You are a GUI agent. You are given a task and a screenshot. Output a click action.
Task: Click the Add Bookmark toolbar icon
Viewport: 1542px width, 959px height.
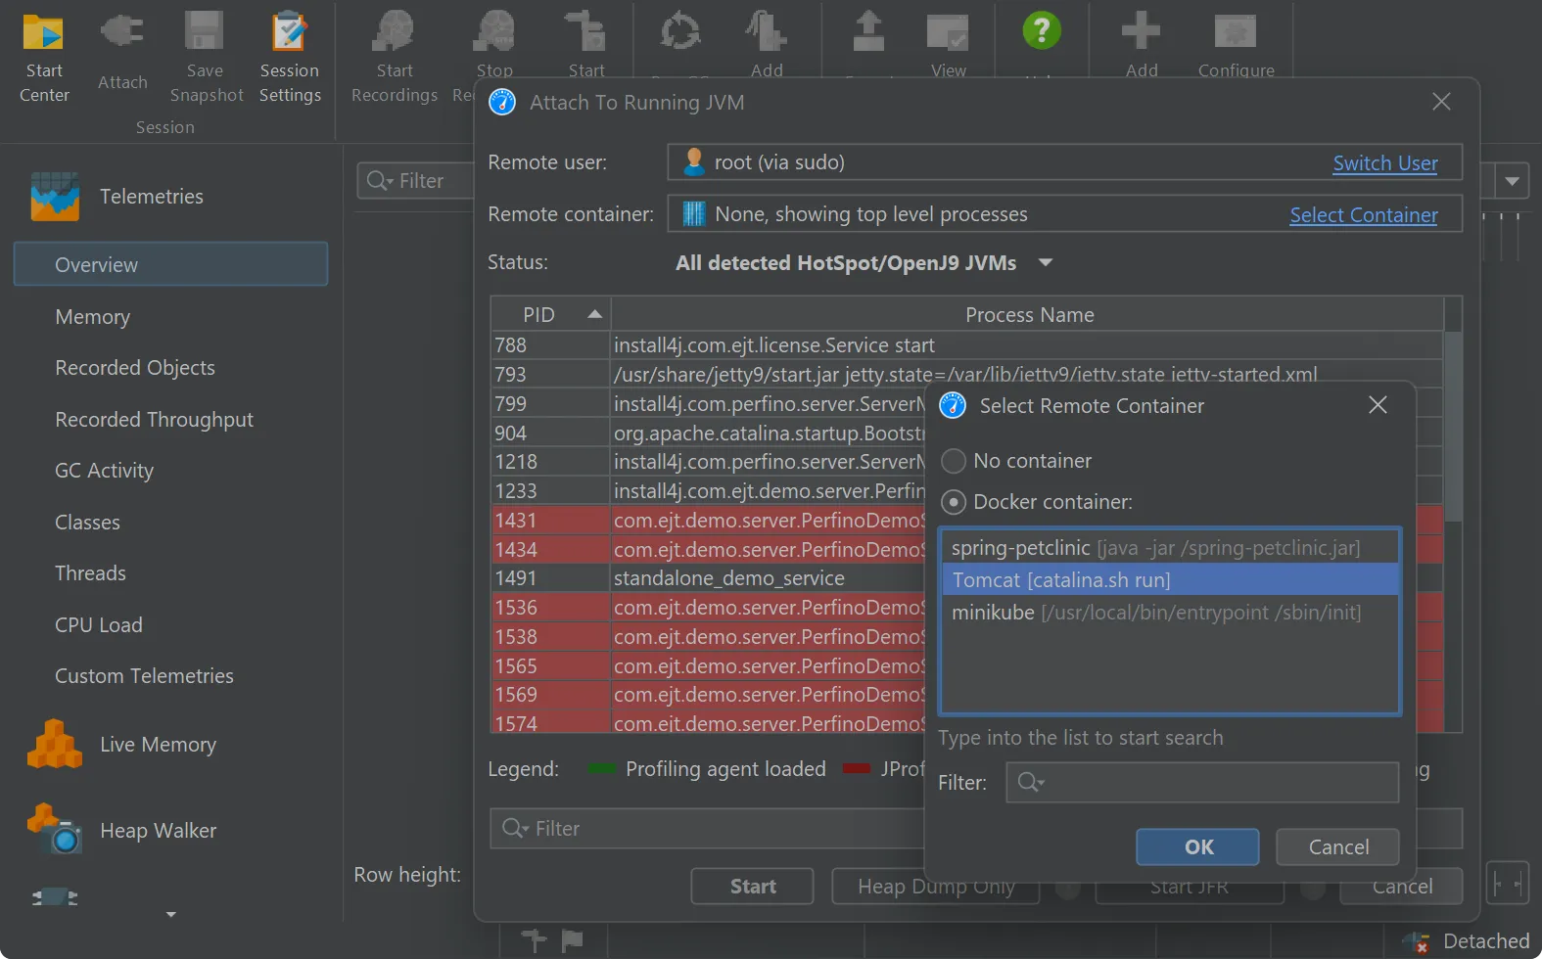767,31
